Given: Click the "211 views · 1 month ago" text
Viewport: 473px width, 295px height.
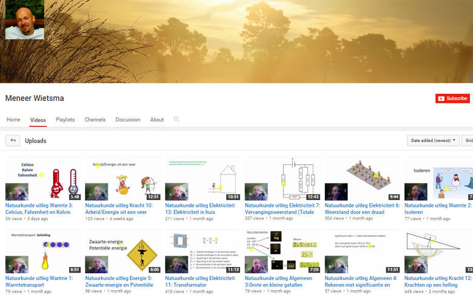Looking at the screenshot, I should [x=189, y=219].
